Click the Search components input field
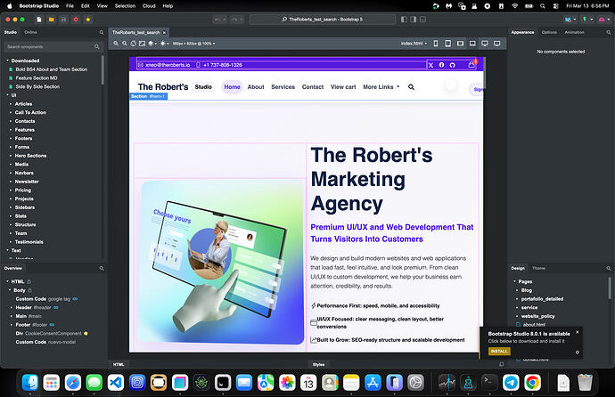 pos(49,46)
